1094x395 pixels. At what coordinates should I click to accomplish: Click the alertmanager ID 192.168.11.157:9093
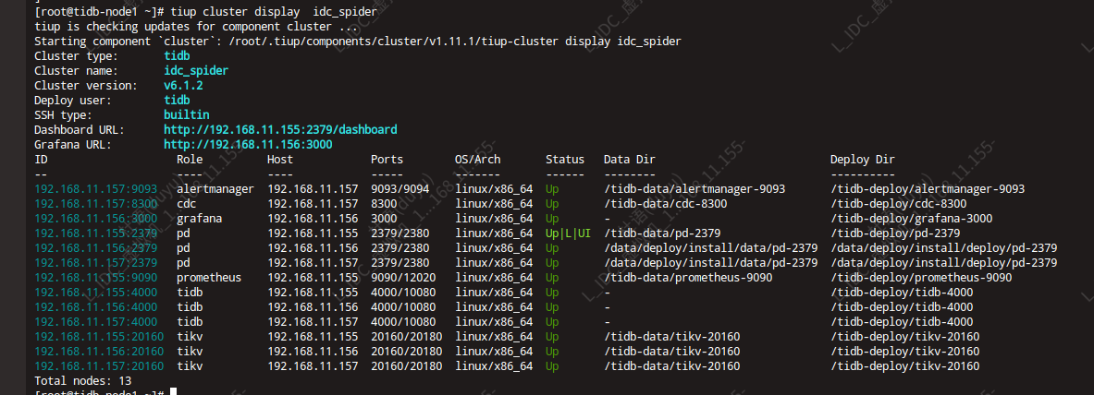(x=95, y=189)
